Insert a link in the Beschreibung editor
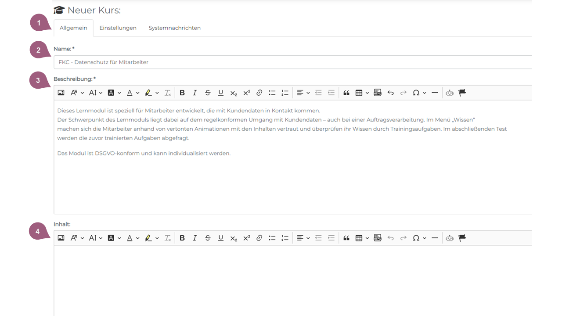Image resolution: width=562 pixels, height=316 pixels. [x=259, y=93]
